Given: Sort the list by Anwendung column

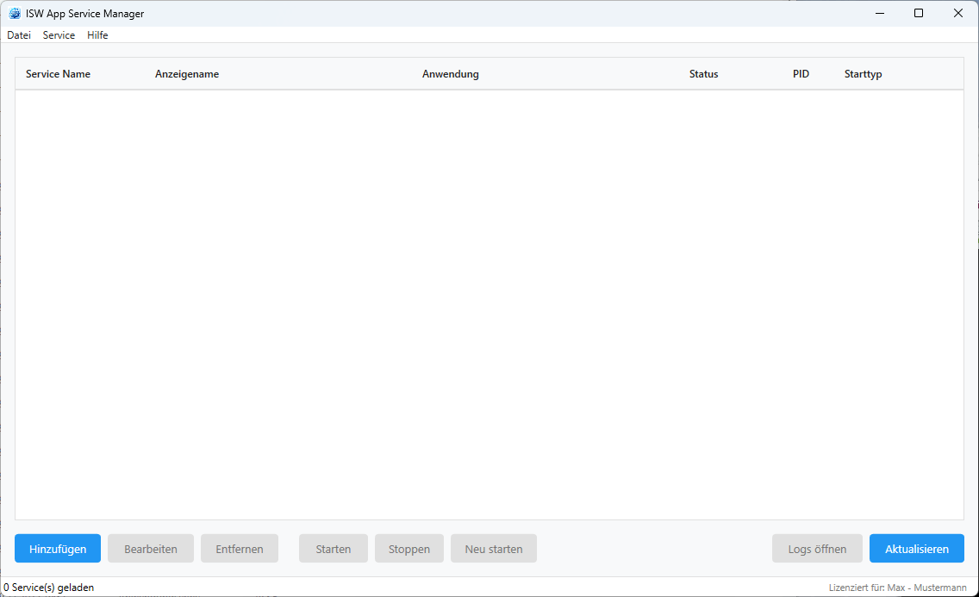Looking at the screenshot, I should point(450,74).
